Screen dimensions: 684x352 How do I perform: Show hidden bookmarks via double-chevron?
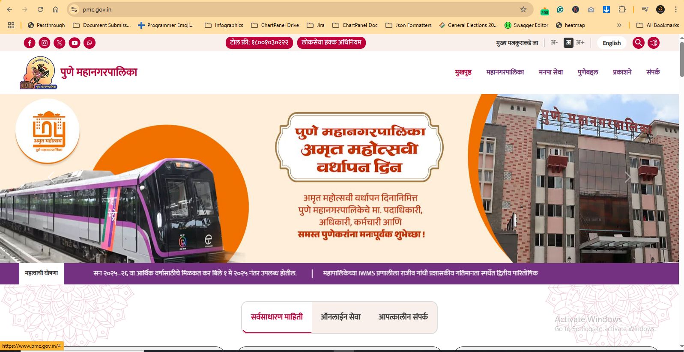tap(619, 25)
